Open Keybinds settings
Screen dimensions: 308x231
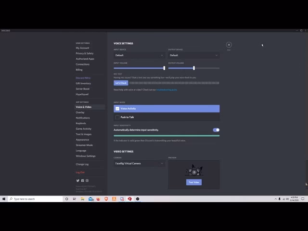click(81, 123)
